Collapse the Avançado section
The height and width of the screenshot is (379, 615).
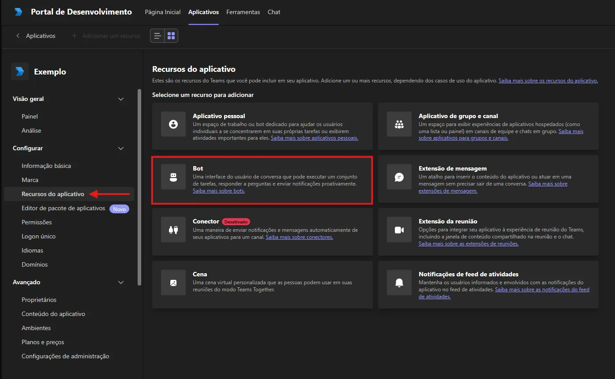[x=121, y=282]
